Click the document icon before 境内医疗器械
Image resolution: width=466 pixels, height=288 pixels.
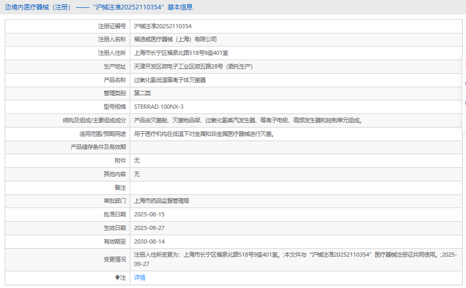coord(7,7)
